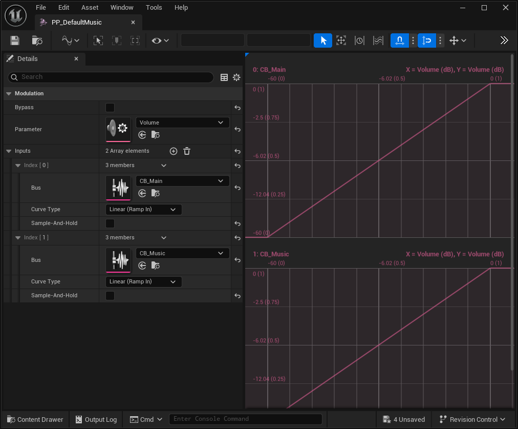Open the axis snapping move arrows dropdown
Image resolution: width=518 pixels, height=429 pixels.
458,40
